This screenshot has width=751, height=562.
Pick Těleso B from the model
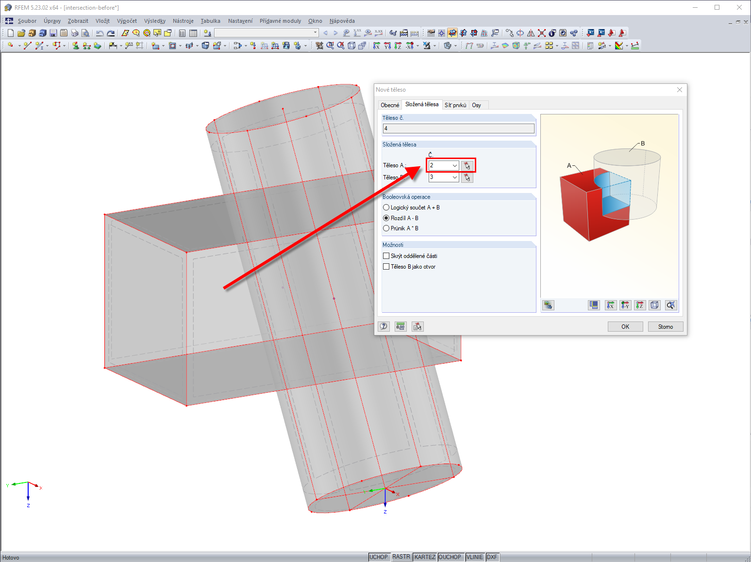click(x=467, y=177)
